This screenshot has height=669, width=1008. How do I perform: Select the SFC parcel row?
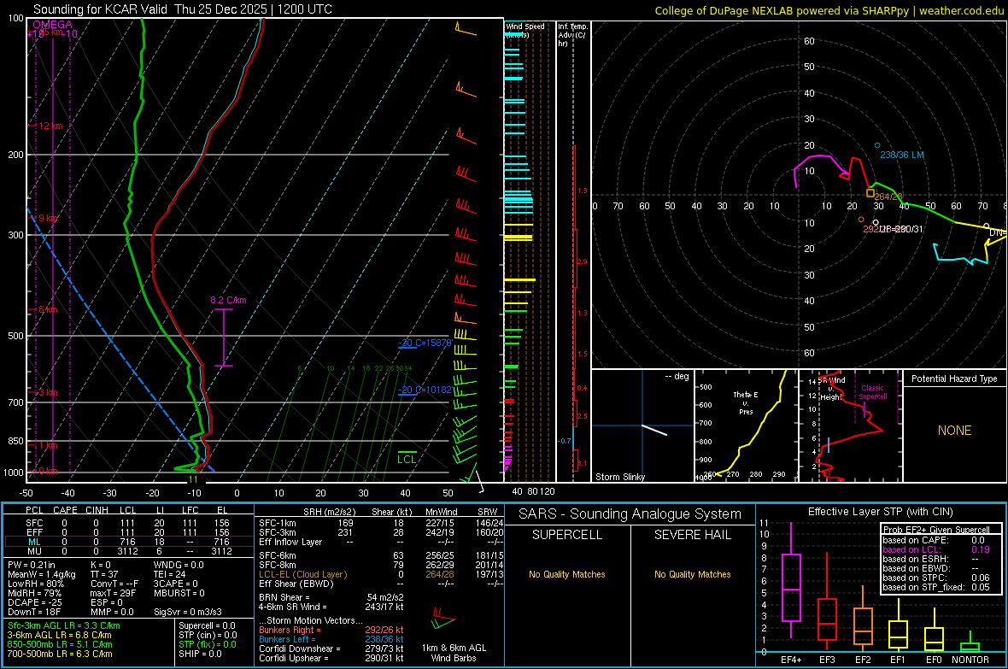coord(129,523)
